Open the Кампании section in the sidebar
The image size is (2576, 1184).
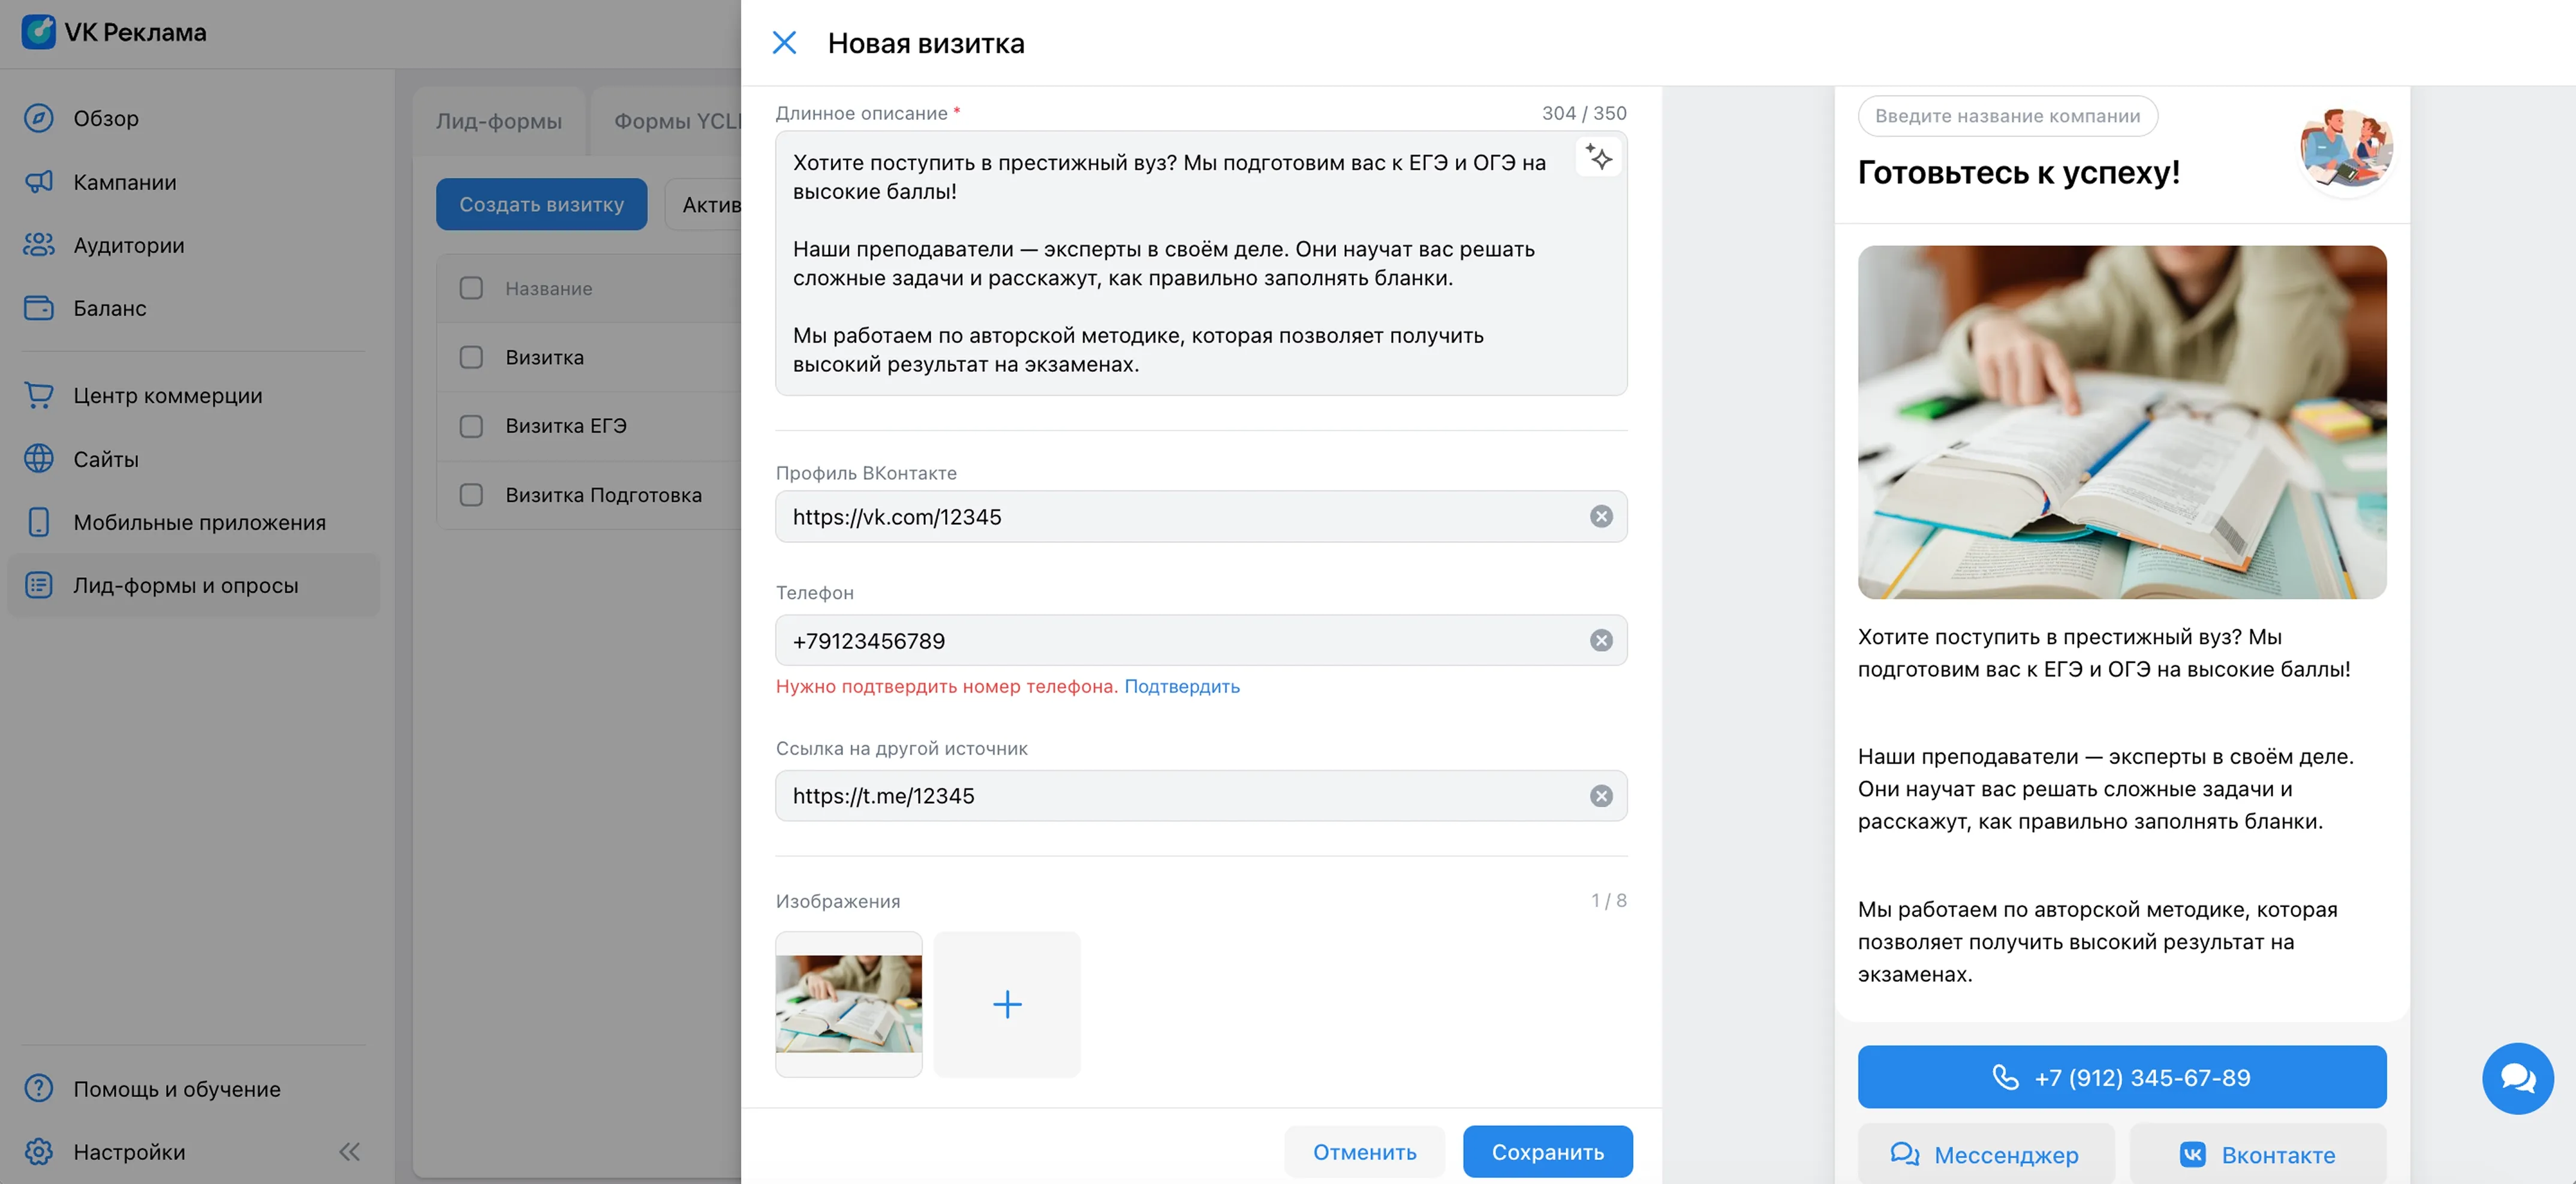124,181
